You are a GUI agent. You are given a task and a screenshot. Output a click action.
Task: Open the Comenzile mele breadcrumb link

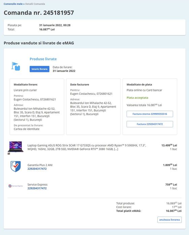pos(13,4)
